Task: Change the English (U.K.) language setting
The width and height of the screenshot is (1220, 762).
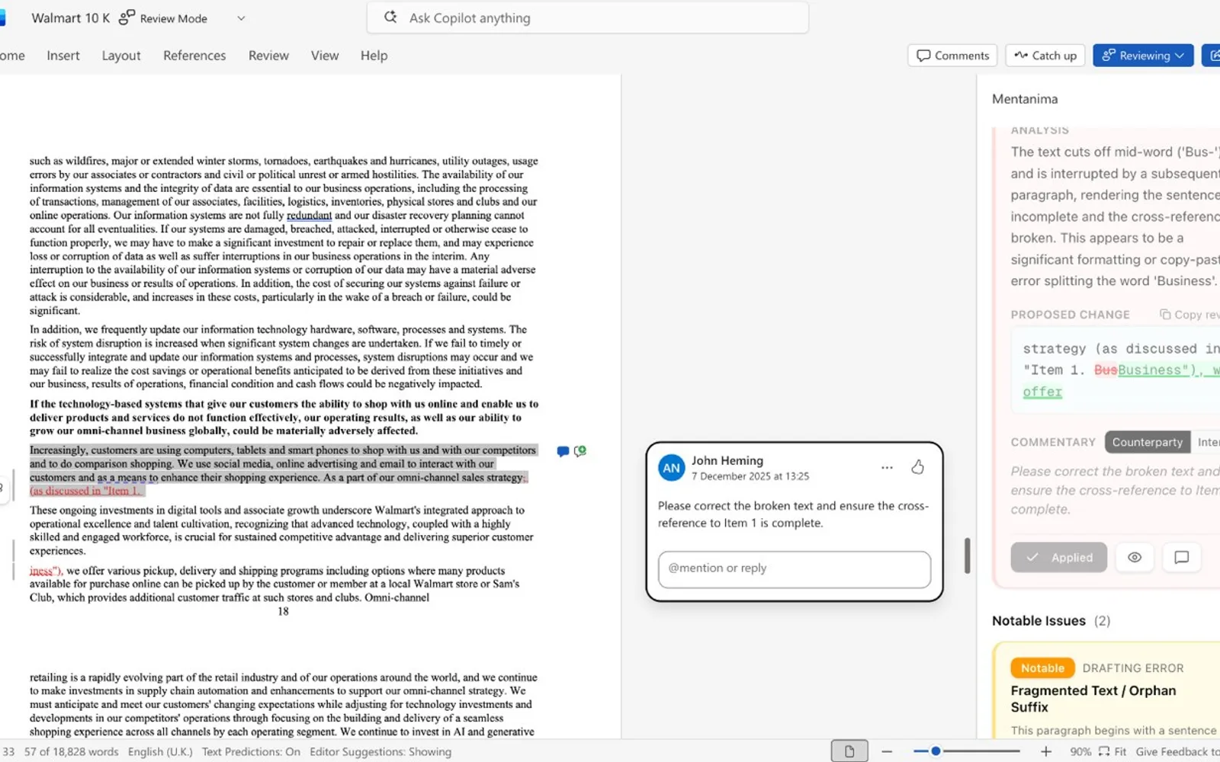Action: coord(160,751)
